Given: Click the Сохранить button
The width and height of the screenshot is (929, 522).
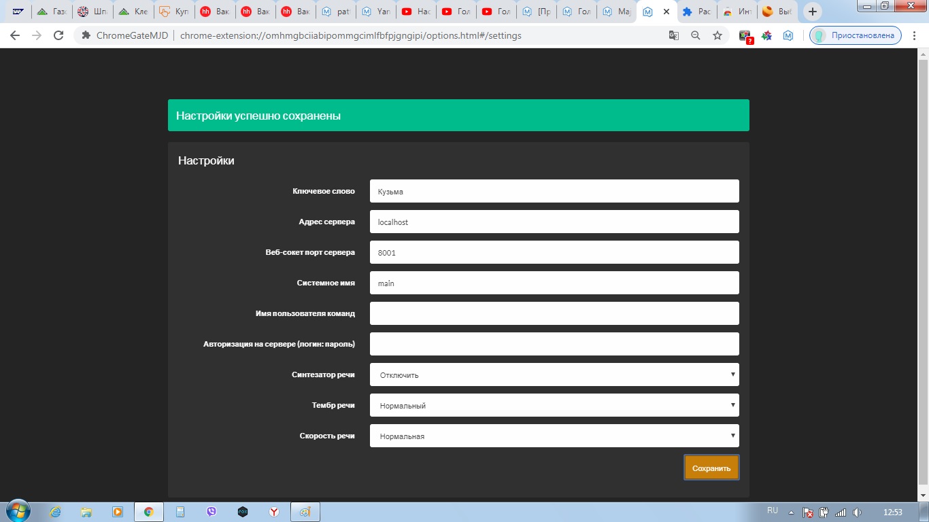Looking at the screenshot, I should point(711,468).
